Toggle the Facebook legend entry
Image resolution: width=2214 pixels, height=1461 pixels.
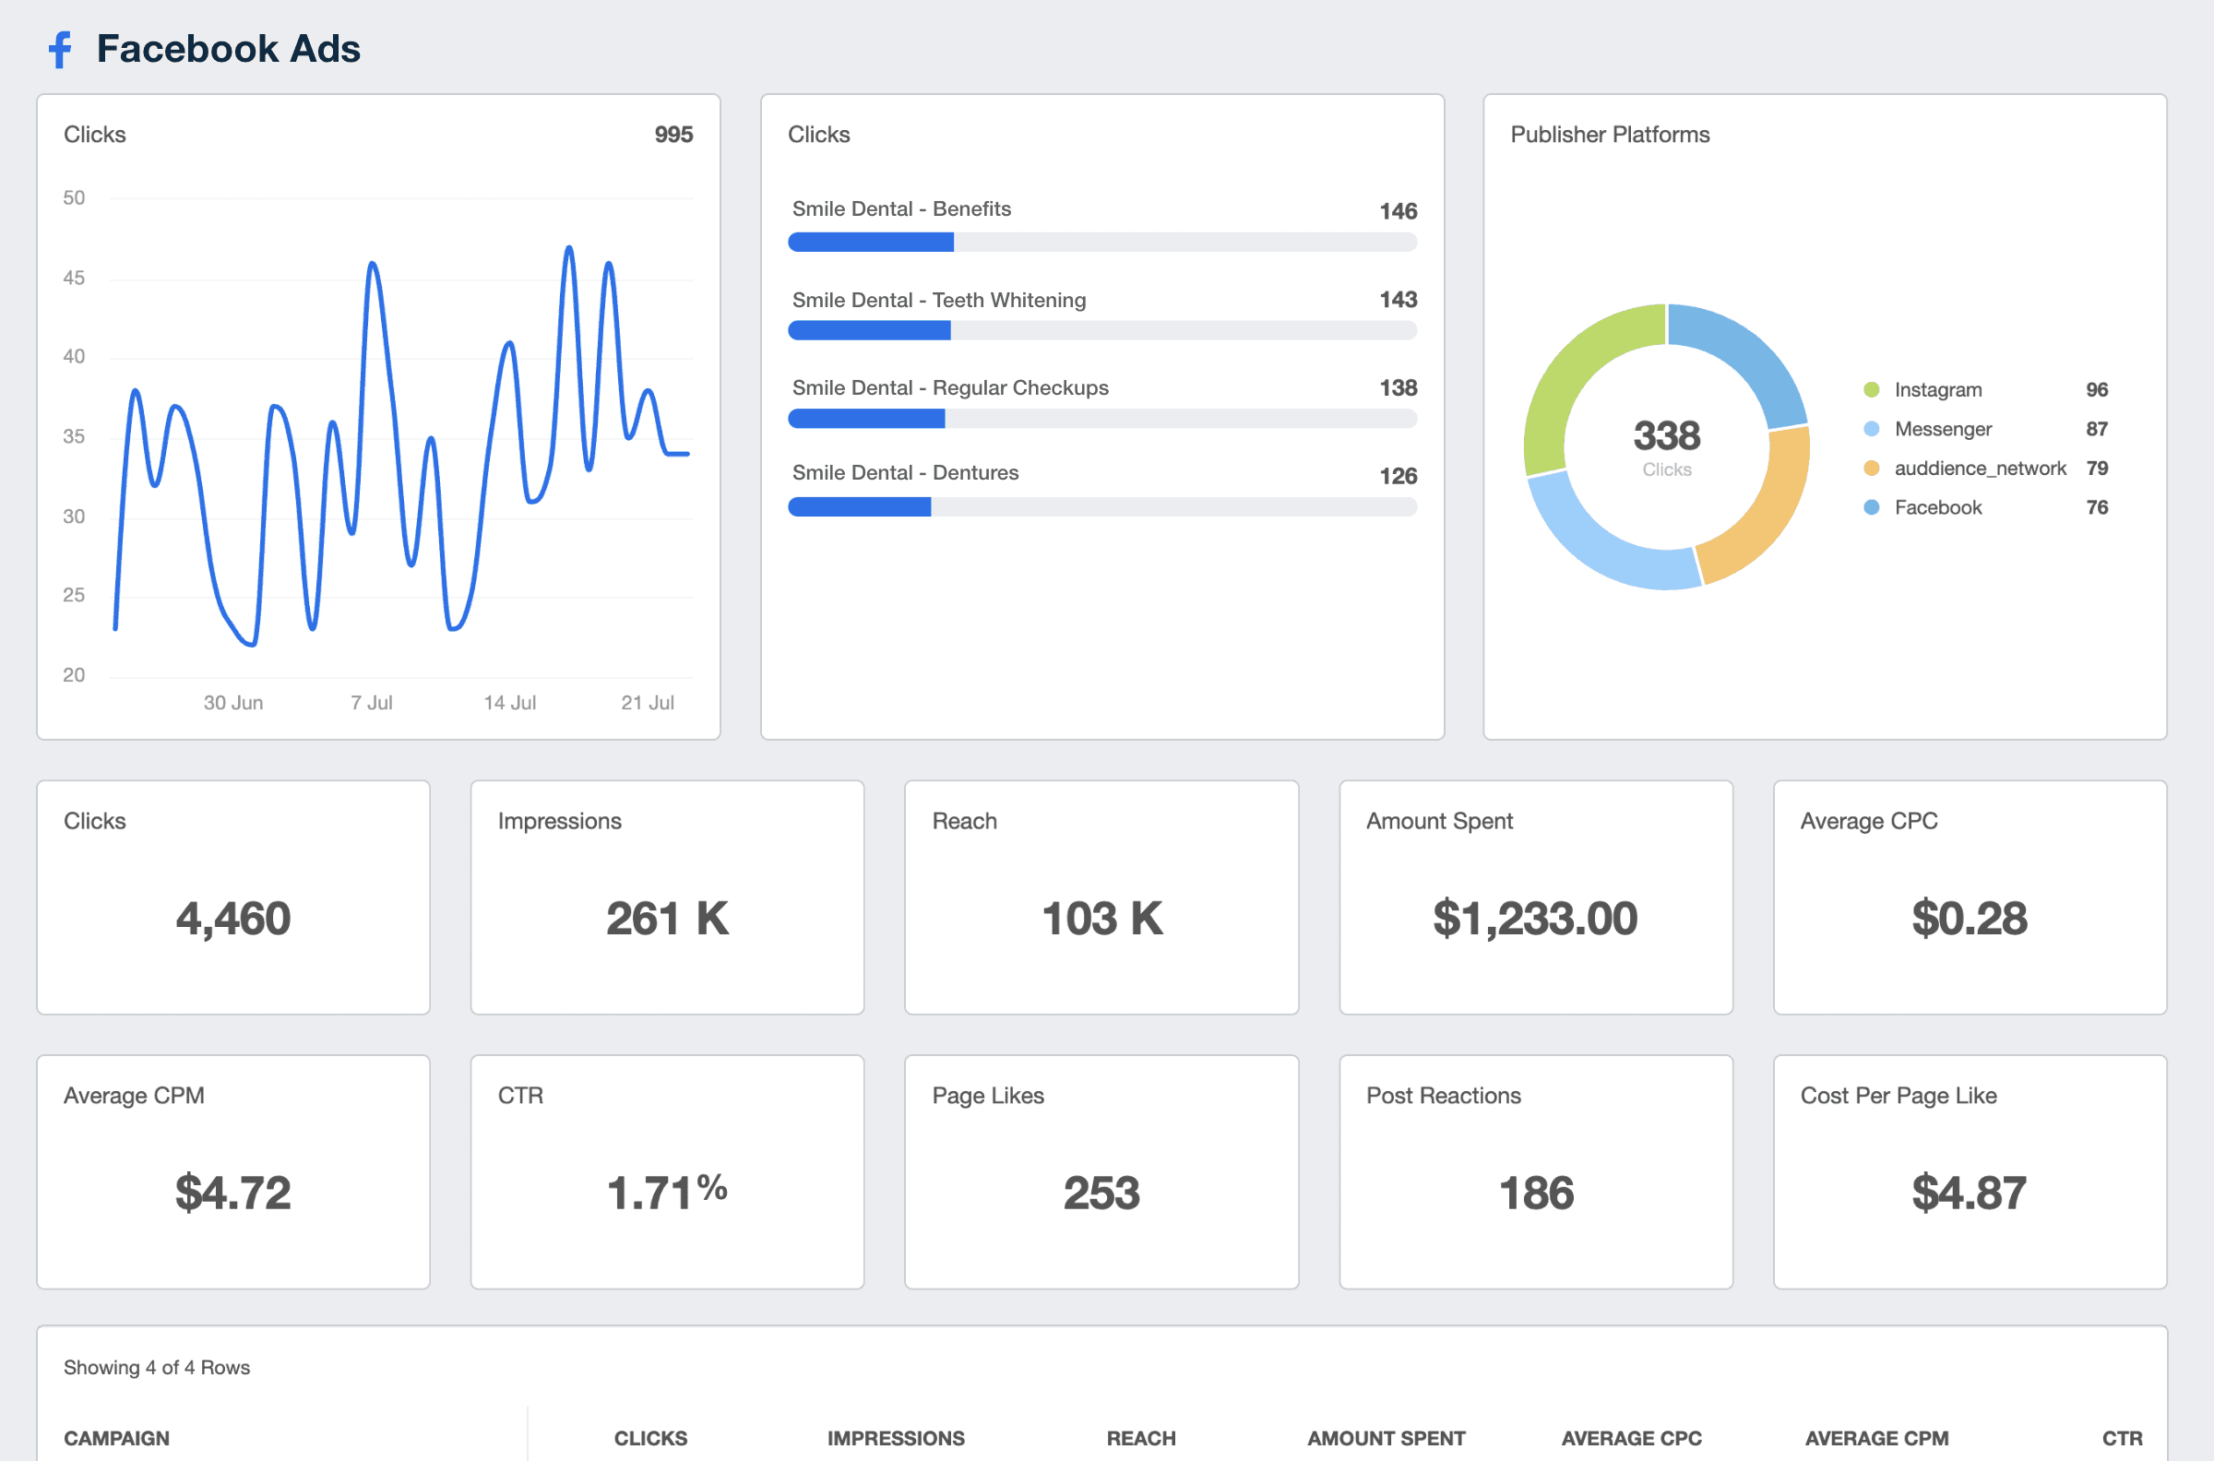click(x=1937, y=507)
